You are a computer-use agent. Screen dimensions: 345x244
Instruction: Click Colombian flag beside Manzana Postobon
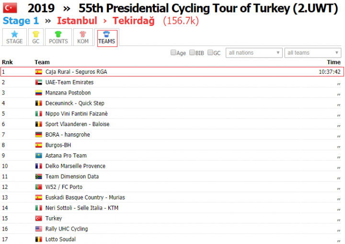[x=39, y=93]
